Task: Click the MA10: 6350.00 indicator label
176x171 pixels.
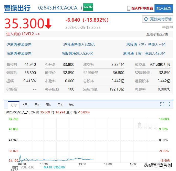Action: click(54, 167)
